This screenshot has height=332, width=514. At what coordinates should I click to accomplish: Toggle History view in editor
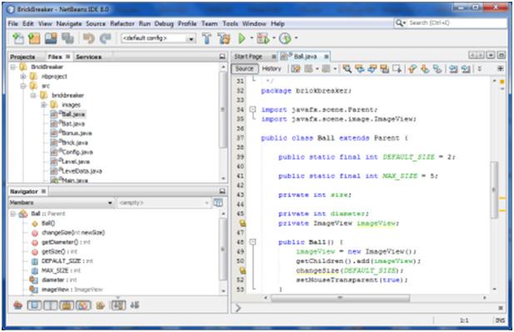[x=272, y=68]
